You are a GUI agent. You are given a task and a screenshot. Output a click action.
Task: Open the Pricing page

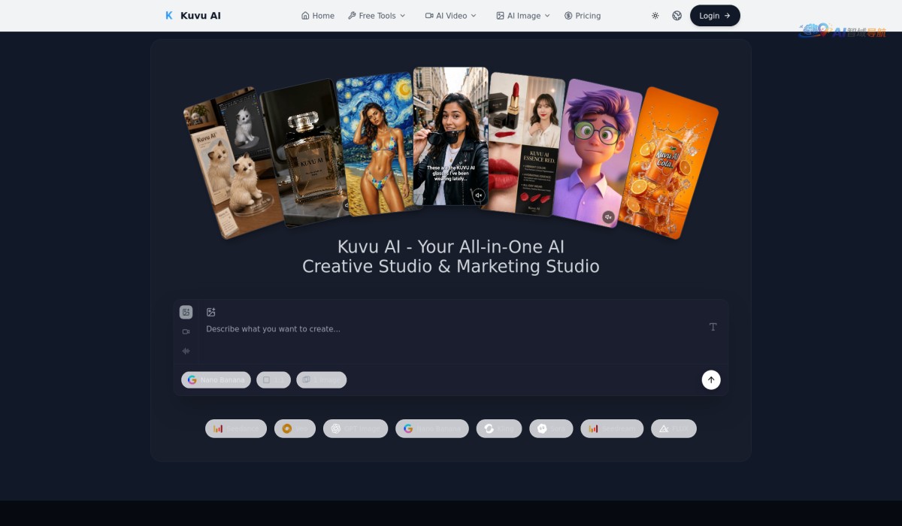583,15
